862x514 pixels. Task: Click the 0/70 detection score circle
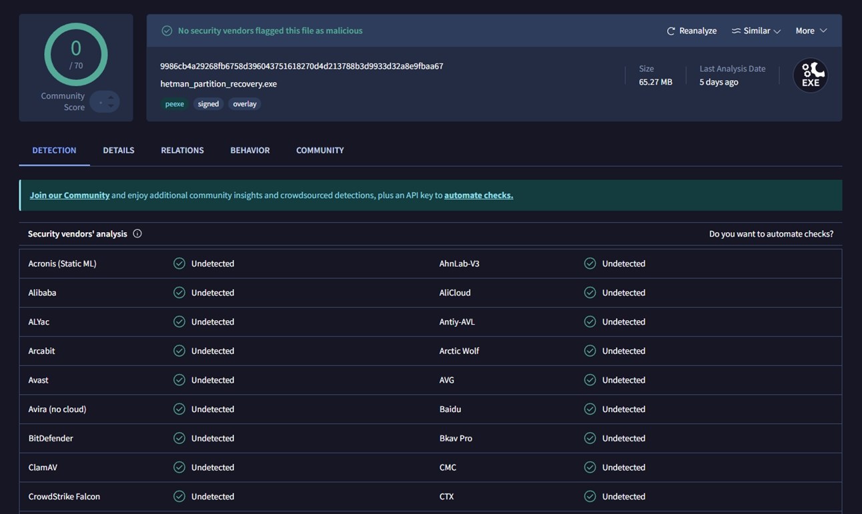click(x=75, y=55)
